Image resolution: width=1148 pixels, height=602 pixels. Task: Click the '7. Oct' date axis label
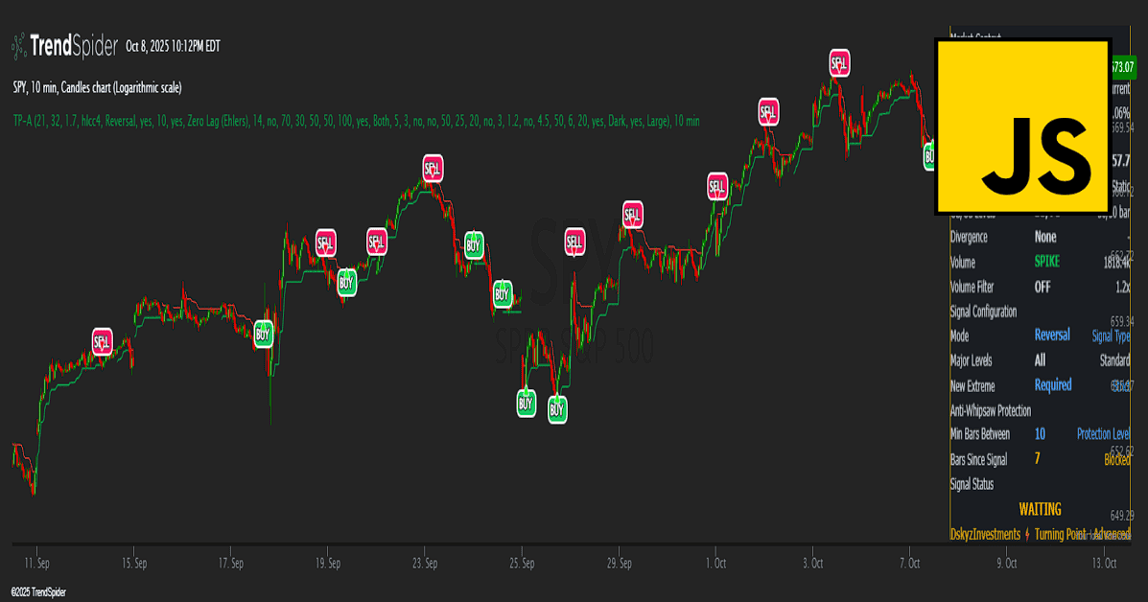(910, 564)
